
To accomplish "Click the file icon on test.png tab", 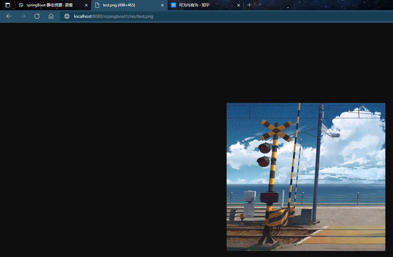I will pyautogui.click(x=97, y=5).
